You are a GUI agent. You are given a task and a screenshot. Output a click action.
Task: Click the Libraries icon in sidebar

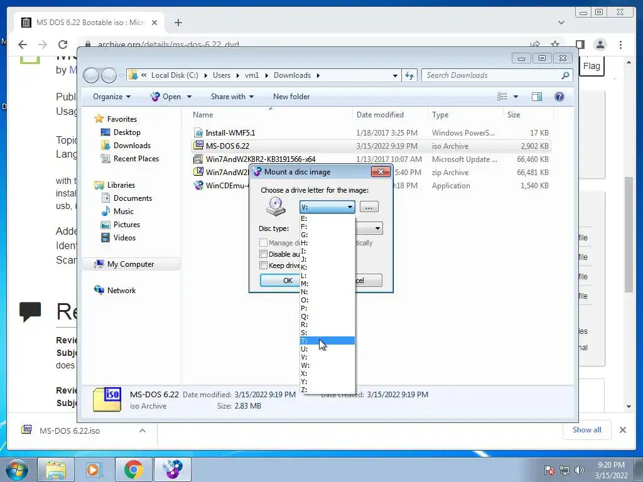pyautogui.click(x=99, y=185)
